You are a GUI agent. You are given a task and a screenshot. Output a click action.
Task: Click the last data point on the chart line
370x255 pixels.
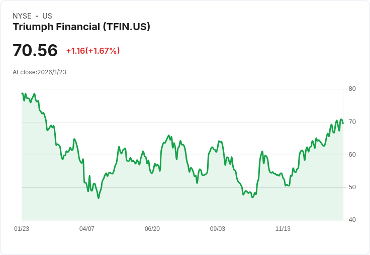(x=343, y=122)
